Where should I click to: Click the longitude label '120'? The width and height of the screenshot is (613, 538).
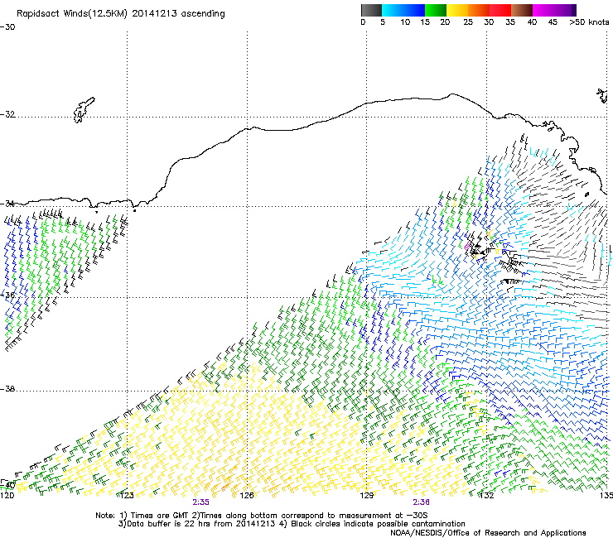coord(7,496)
